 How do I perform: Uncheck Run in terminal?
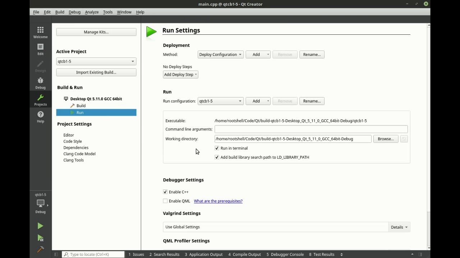point(217,148)
